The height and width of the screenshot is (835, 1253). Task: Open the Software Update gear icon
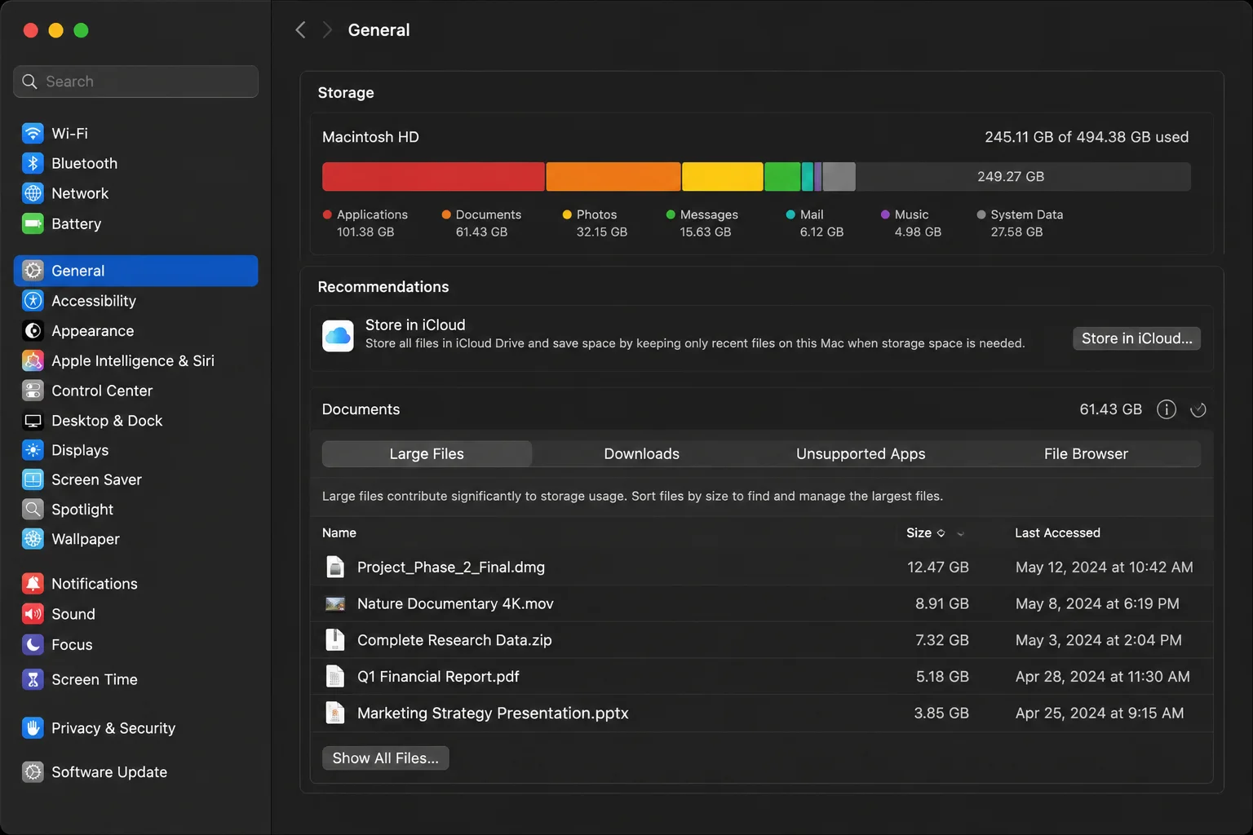pos(33,772)
